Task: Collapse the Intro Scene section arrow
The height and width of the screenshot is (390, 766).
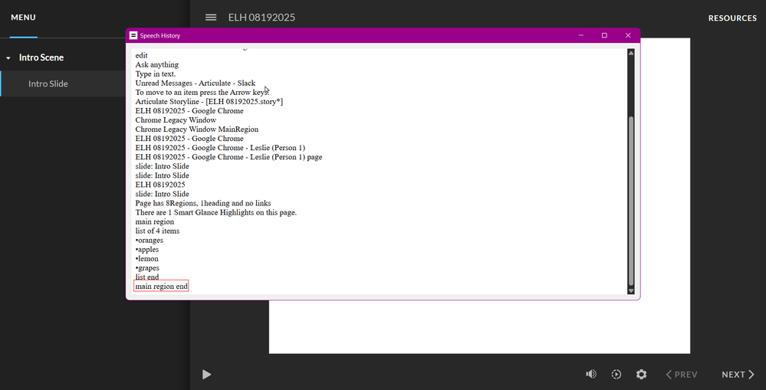Action: click(x=8, y=58)
